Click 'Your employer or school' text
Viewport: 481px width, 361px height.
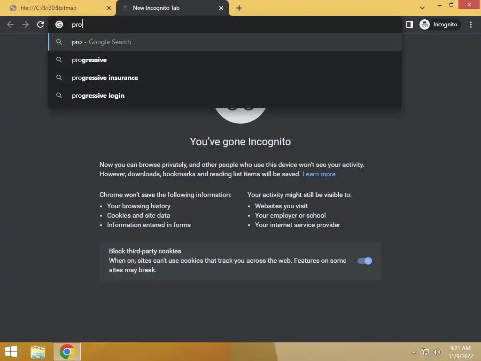(x=290, y=215)
